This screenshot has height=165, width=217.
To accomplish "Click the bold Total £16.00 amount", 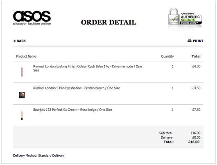I will [x=194, y=142].
